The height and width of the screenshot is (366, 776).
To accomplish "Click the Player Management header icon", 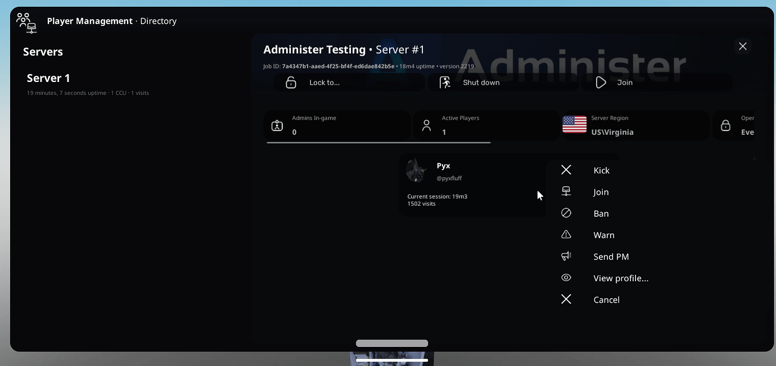I will (x=26, y=22).
